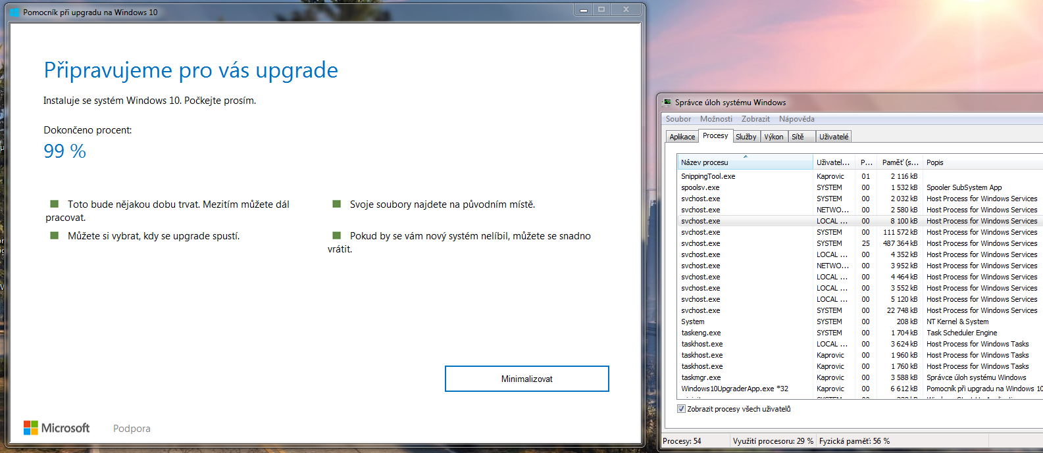Select svchost.exe using 5 120 kB
1043x453 pixels.
(860, 299)
